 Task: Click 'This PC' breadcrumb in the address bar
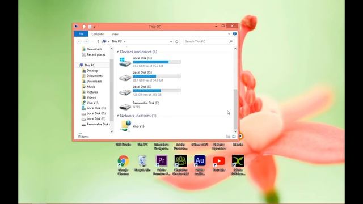[x=117, y=41]
